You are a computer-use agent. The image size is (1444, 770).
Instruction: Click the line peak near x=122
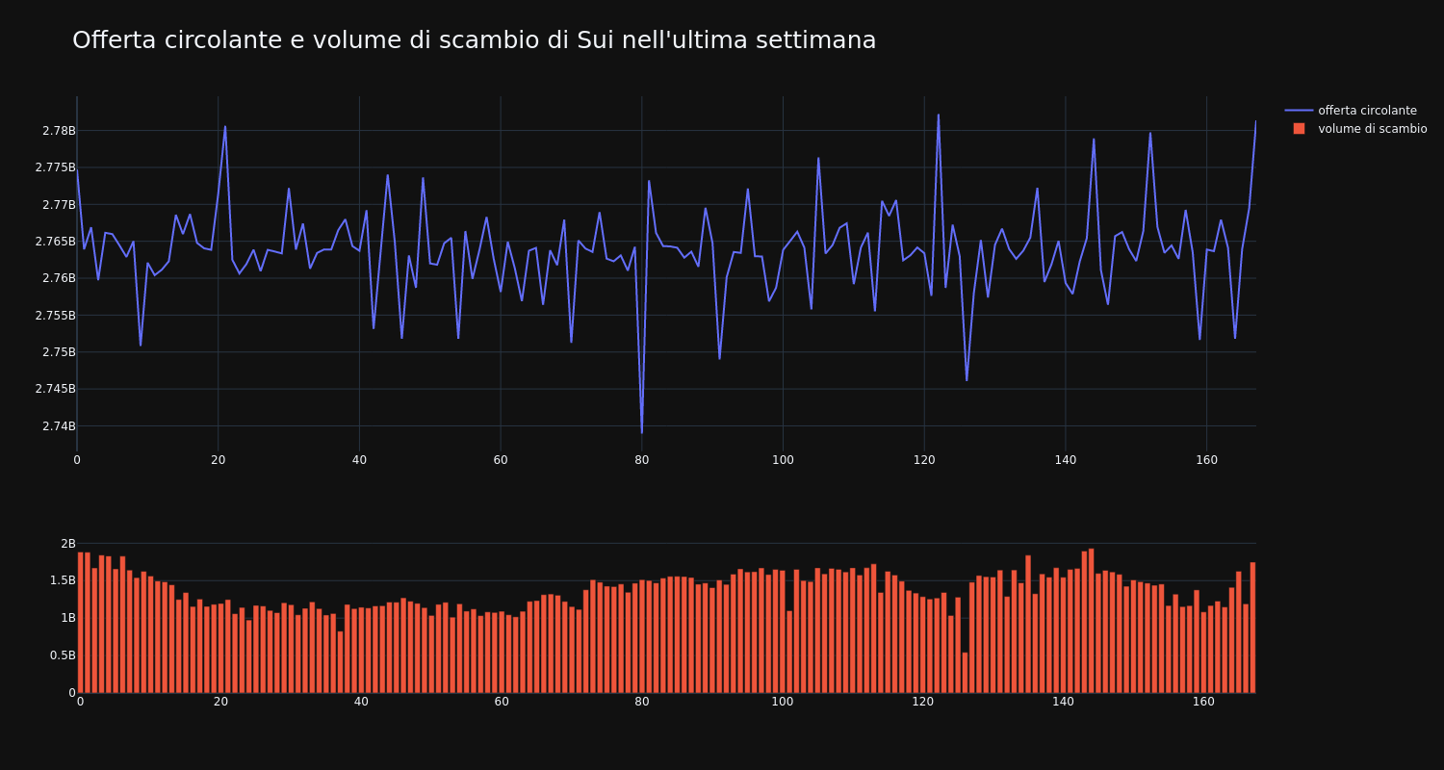939,115
